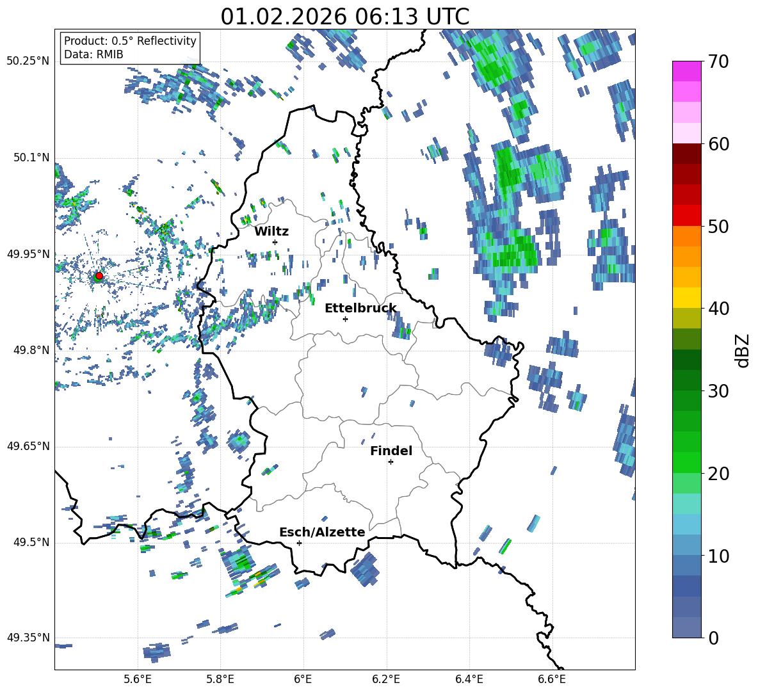Click the dBZ colorbar axis label
The width and height of the screenshot is (758, 692).
point(742,350)
